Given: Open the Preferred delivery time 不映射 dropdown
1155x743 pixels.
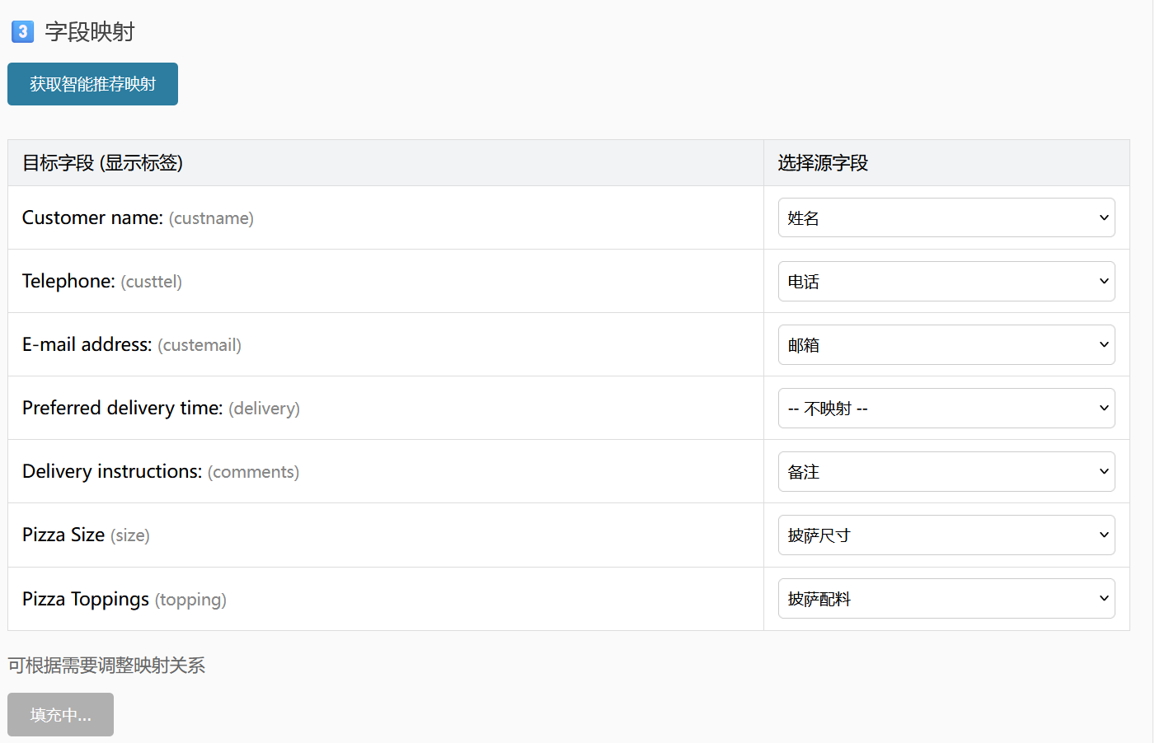Looking at the screenshot, I should (x=946, y=408).
